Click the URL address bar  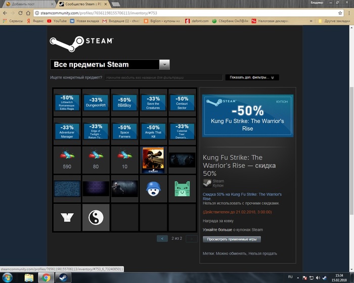point(189,13)
